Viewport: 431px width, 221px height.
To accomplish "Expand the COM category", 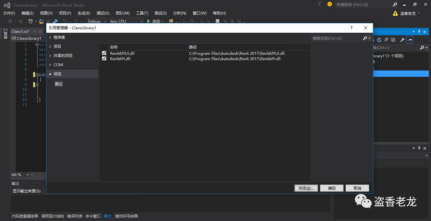I will coord(50,65).
